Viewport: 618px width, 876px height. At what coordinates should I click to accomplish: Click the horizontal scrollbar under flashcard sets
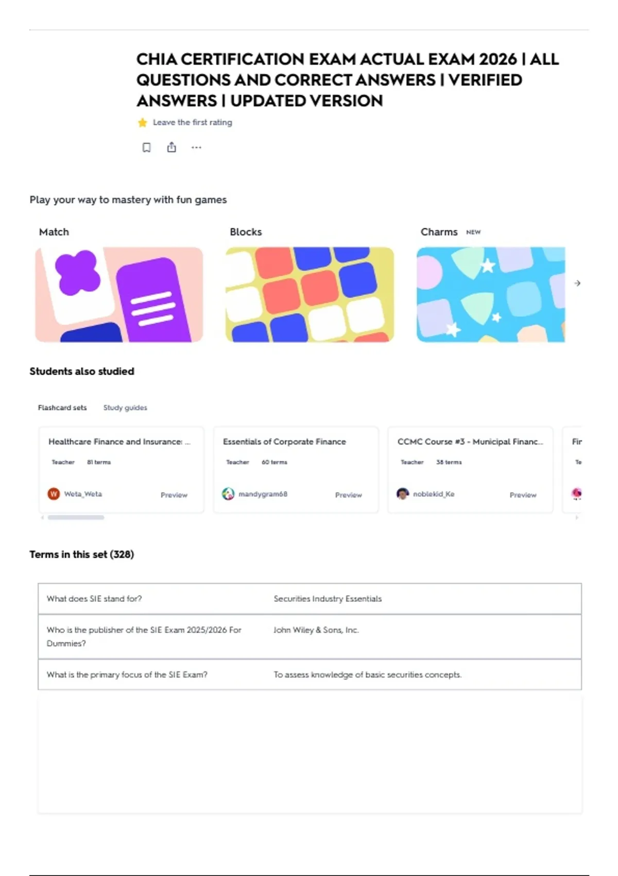point(76,517)
